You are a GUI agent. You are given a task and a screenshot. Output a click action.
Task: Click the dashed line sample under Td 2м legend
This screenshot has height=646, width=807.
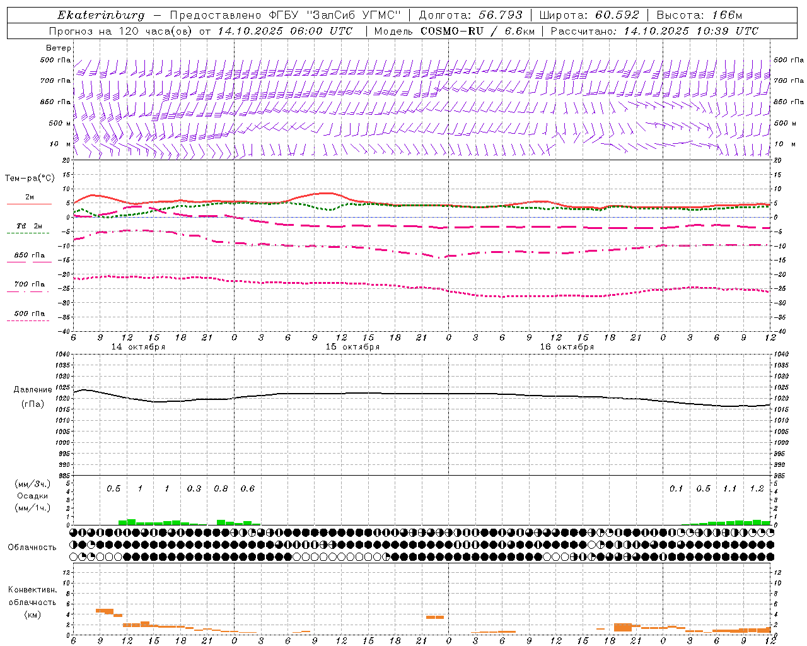[28, 233]
